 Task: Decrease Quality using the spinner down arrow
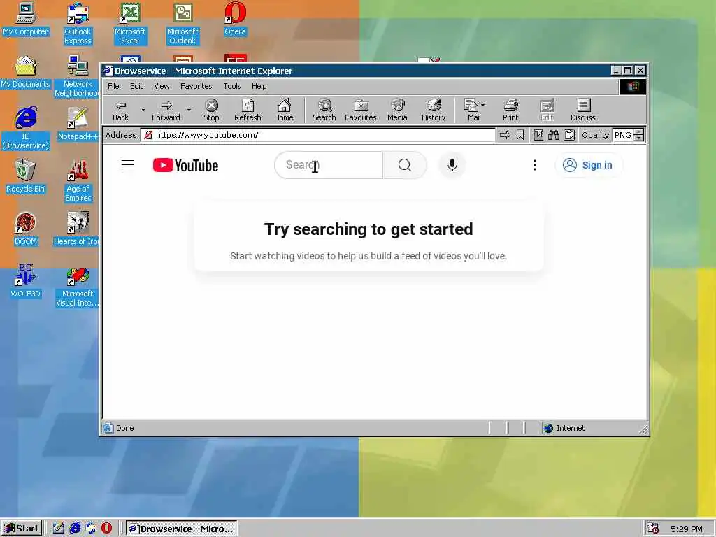click(x=639, y=138)
